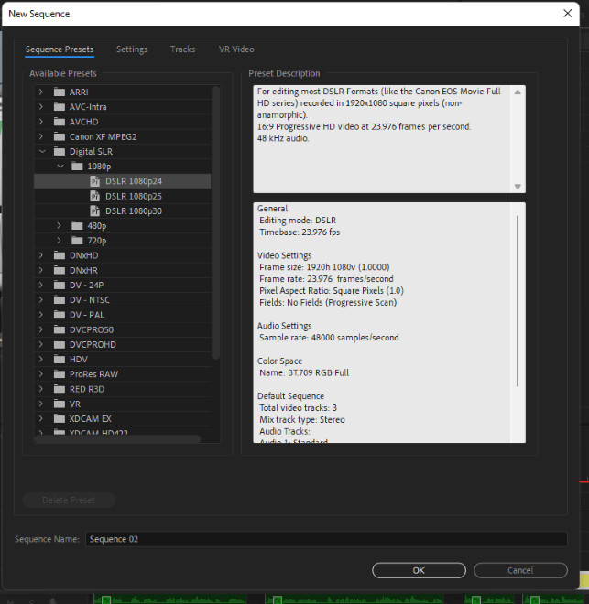Expand the RED R3D folder
The height and width of the screenshot is (604, 589).
pyautogui.click(x=41, y=389)
